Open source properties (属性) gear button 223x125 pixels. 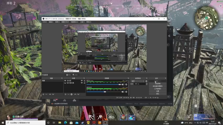[68, 75]
